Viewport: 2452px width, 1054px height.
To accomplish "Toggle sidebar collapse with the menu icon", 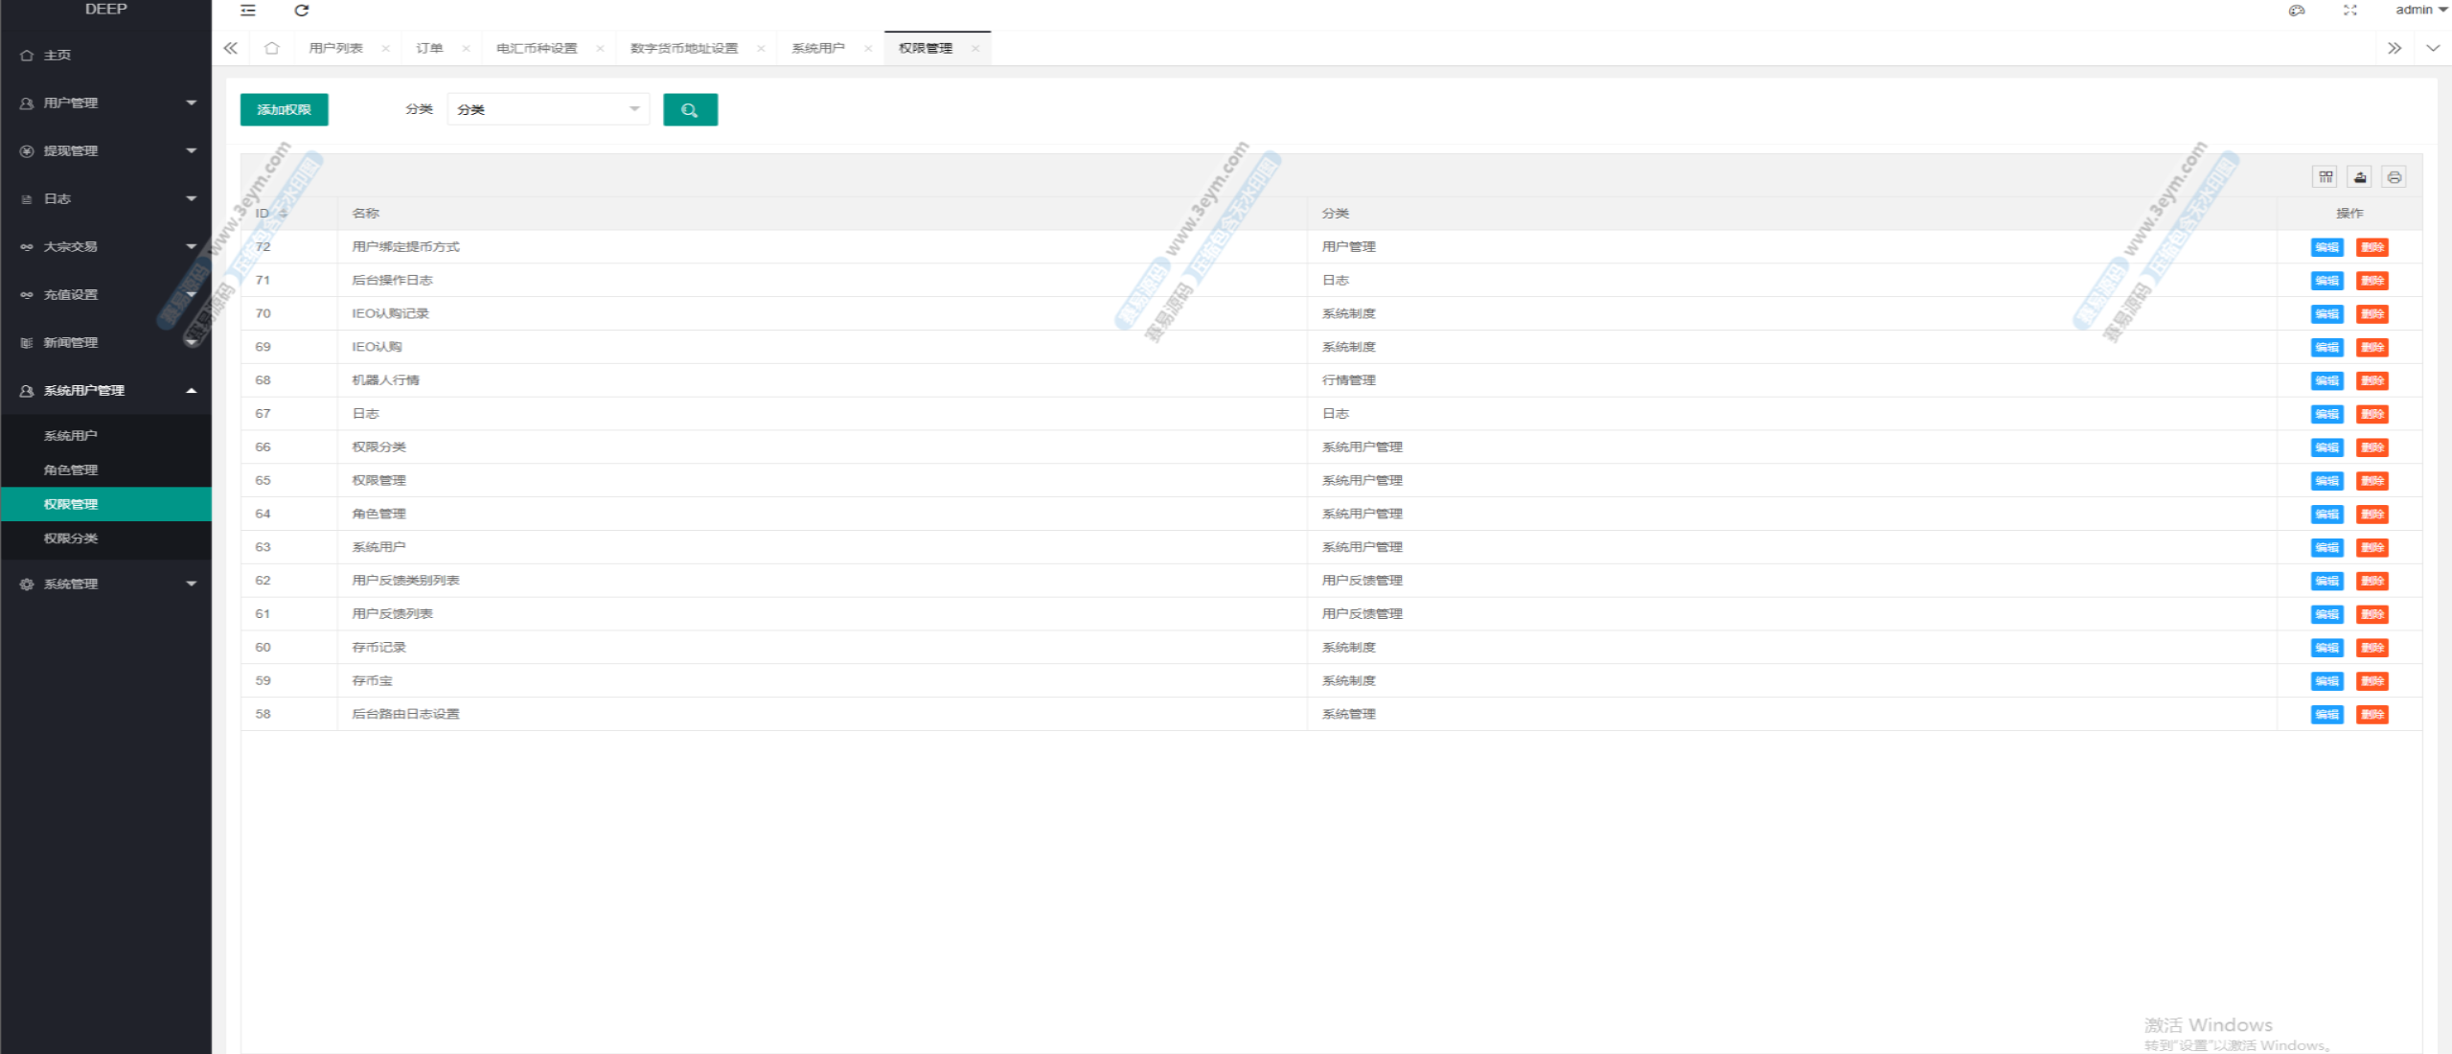I will tap(248, 11).
